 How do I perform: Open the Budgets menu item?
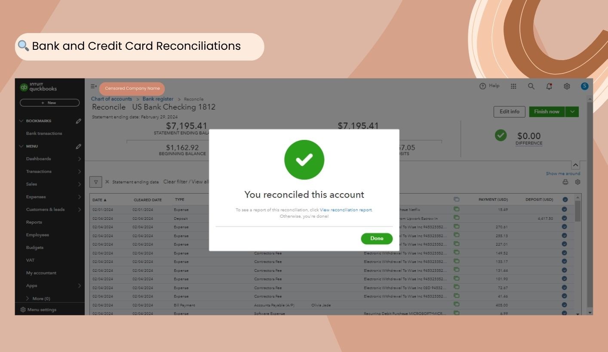tap(35, 248)
